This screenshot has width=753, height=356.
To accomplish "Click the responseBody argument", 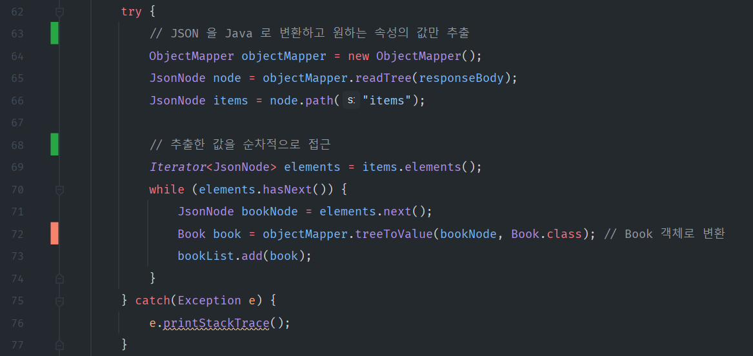I will (461, 78).
